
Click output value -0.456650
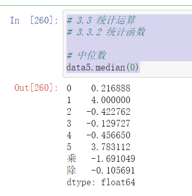(108, 135)
